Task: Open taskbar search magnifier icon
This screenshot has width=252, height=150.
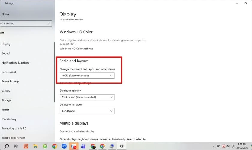Action: [x=7, y=146]
